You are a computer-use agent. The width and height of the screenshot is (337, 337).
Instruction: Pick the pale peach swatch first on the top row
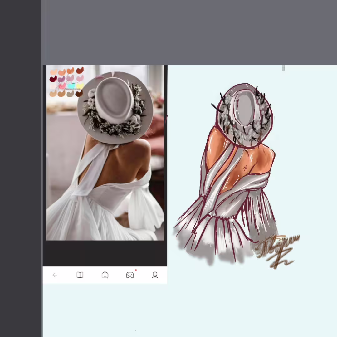[54, 71]
